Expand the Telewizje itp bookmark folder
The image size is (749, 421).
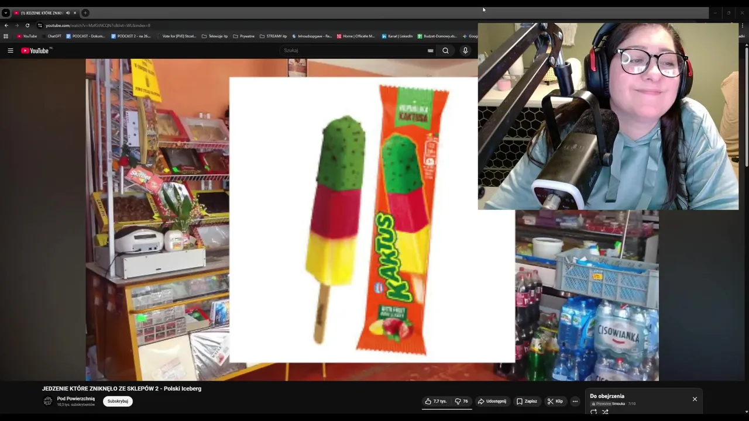(x=215, y=36)
